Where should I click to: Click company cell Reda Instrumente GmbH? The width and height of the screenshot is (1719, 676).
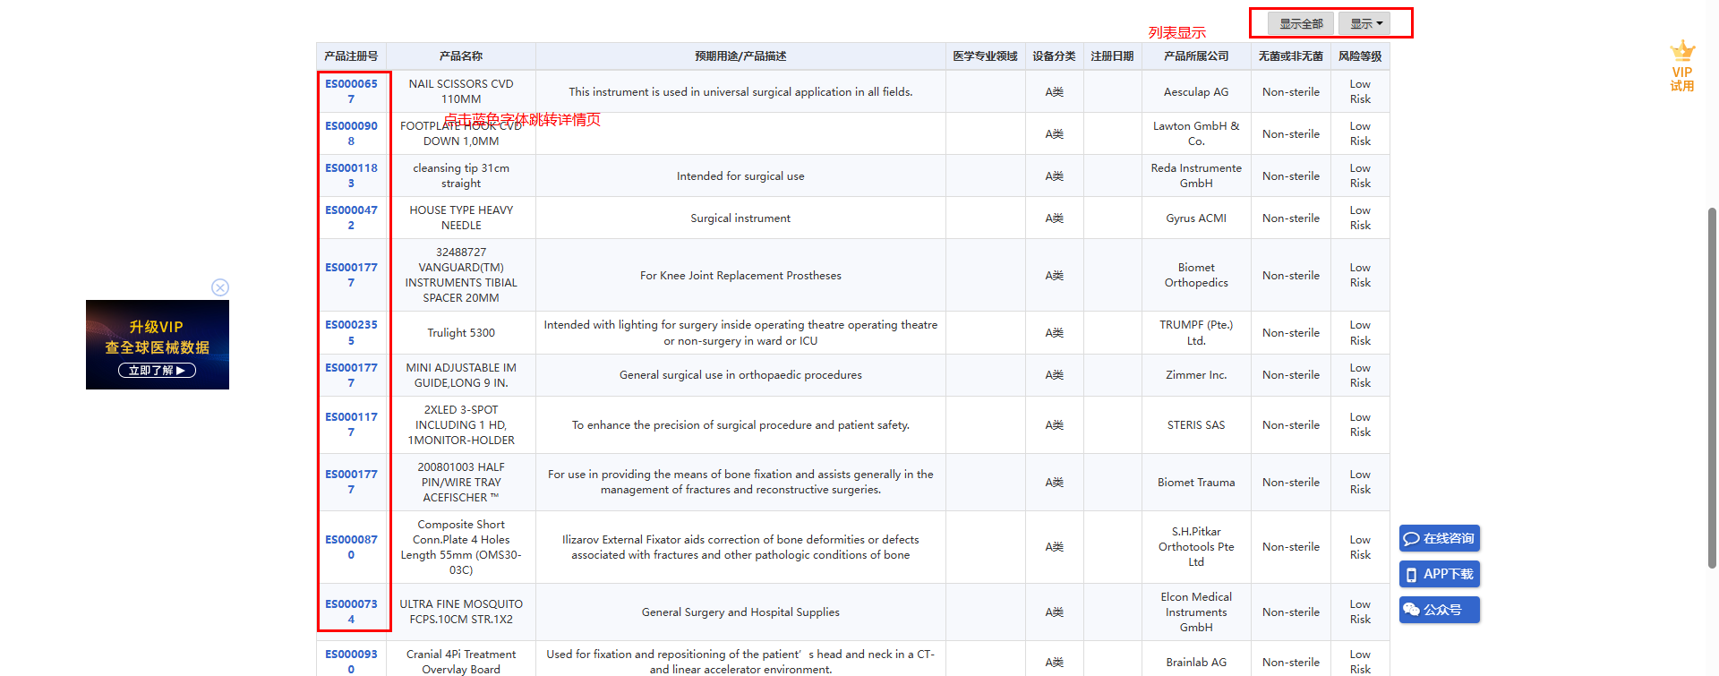coord(1196,175)
